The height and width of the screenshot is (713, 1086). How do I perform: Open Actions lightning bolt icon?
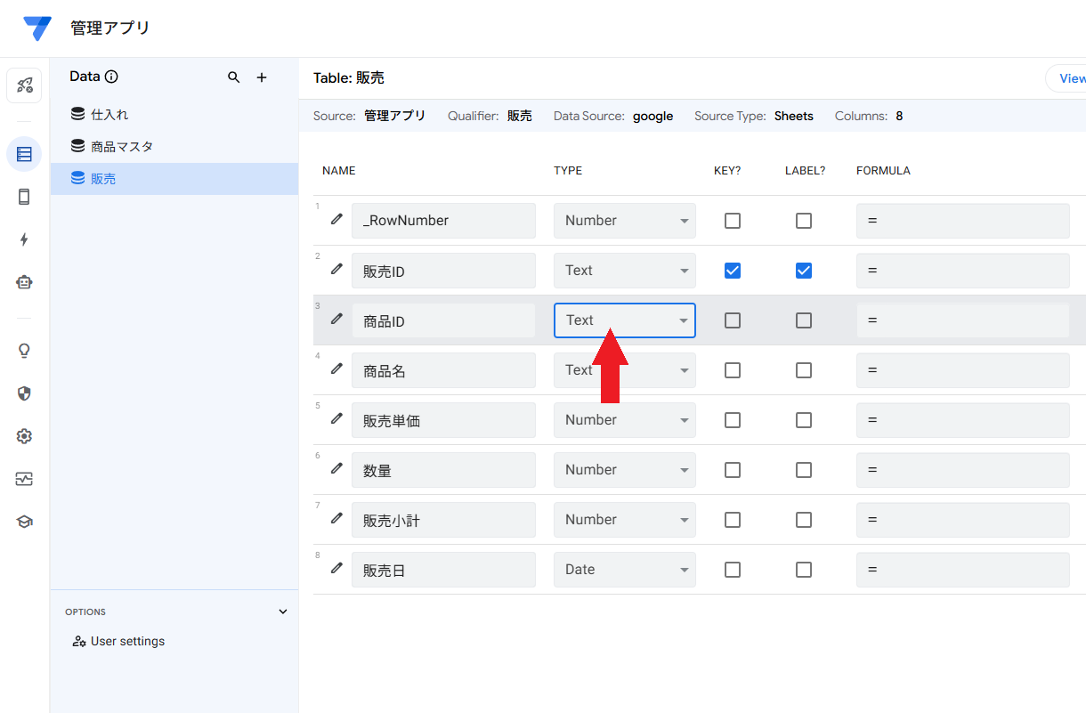[24, 239]
